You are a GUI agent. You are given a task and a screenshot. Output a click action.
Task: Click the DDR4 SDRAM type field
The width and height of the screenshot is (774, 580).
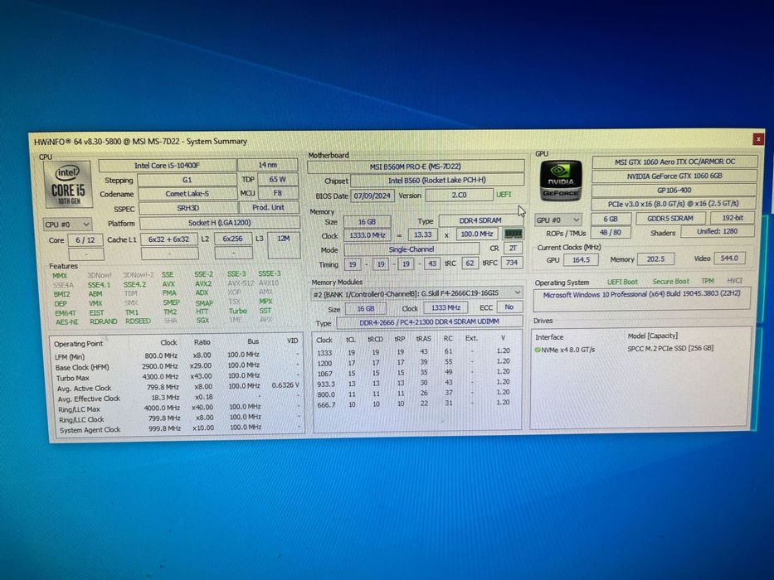pyautogui.click(x=480, y=220)
